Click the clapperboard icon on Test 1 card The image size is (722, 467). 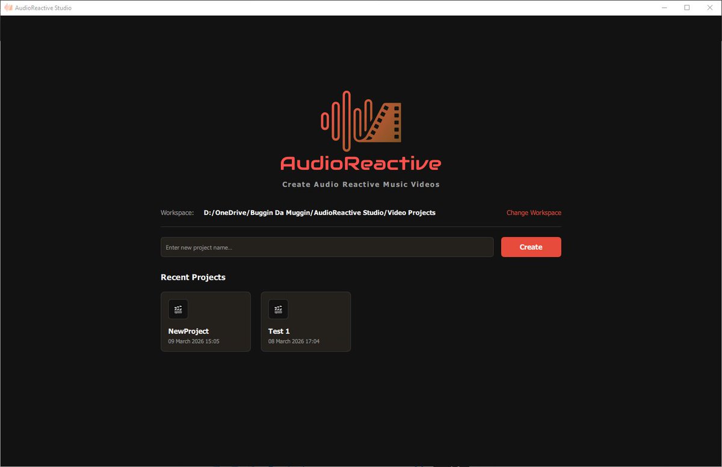click(278, 309)
